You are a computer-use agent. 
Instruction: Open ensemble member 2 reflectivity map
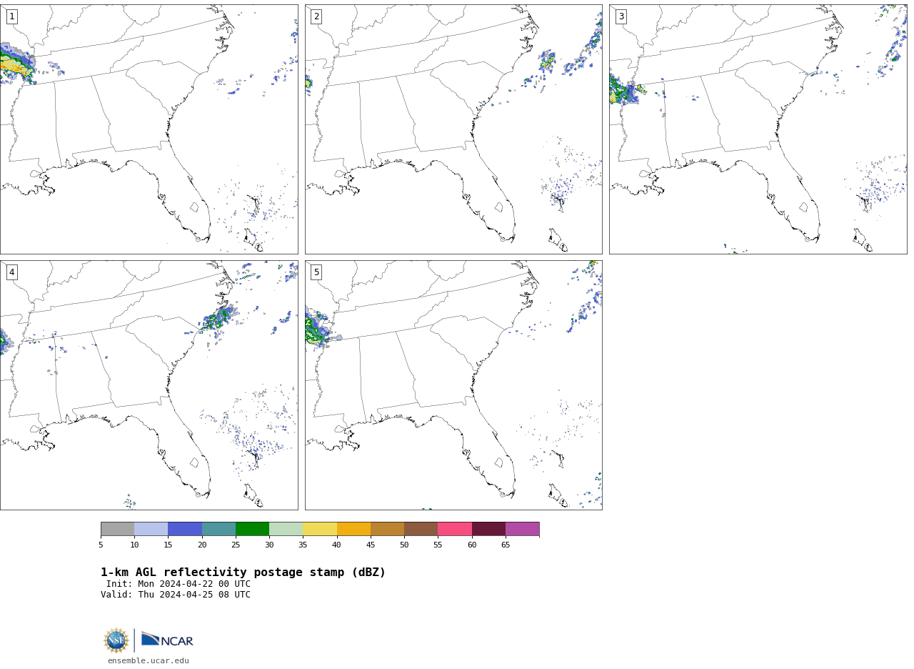coord(453,129)
